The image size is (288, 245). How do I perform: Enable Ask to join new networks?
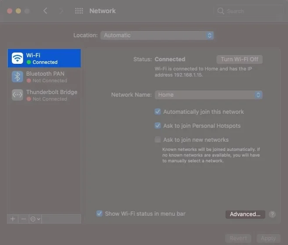click(158, 140)
